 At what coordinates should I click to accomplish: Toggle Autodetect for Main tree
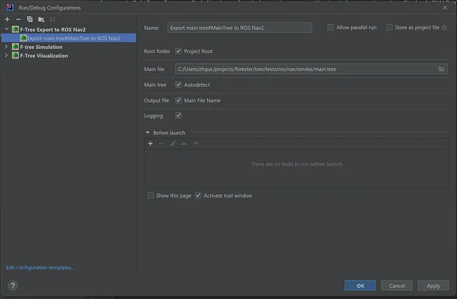pos(178,84)
